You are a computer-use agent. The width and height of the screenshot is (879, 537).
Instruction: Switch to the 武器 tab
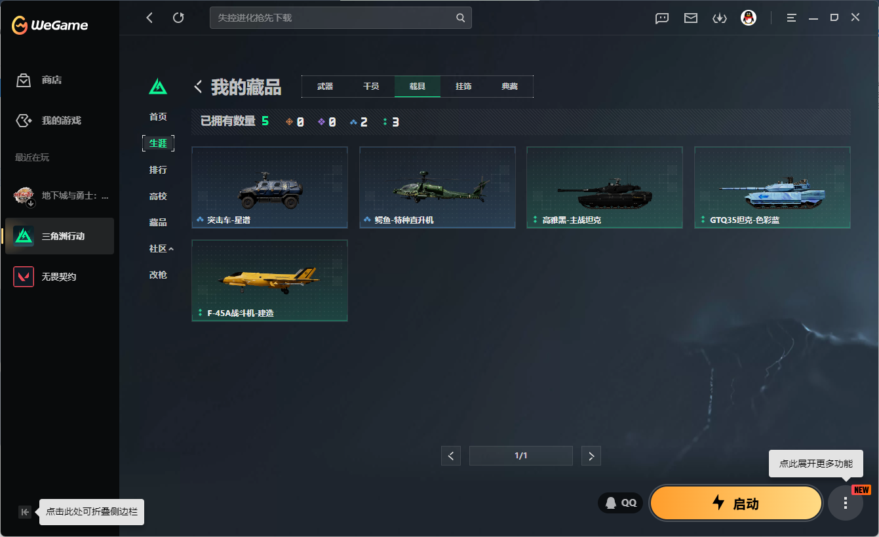325,87
